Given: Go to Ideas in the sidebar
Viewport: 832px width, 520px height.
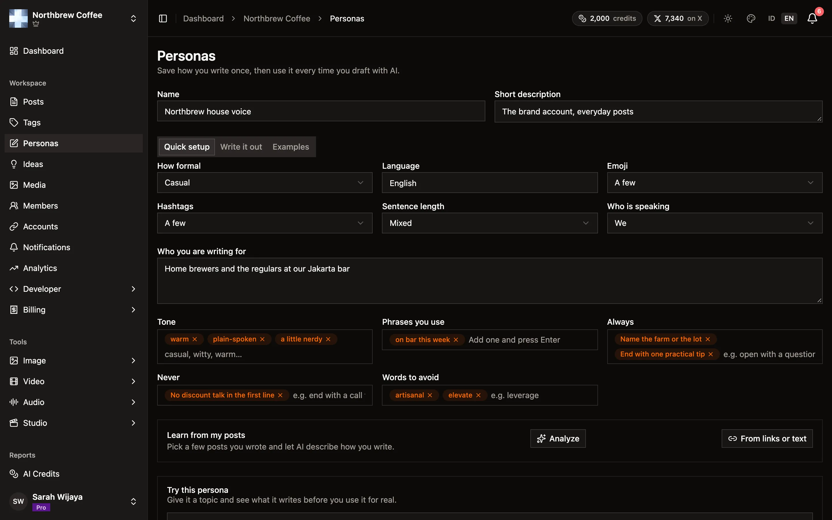Looking at the screenshot, I should [x=74, y=164].
